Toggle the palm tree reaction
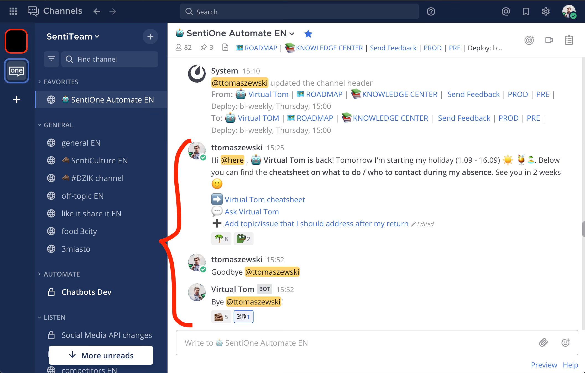The width and height of the screenshot is (585, 373). tap(221, 239)
